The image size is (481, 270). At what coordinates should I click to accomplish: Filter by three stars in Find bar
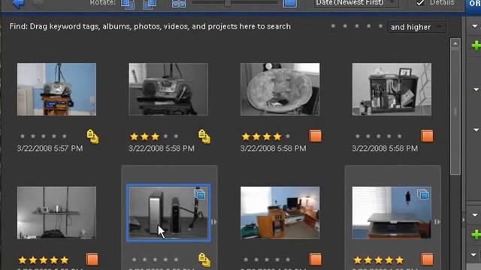click(357, 26)
